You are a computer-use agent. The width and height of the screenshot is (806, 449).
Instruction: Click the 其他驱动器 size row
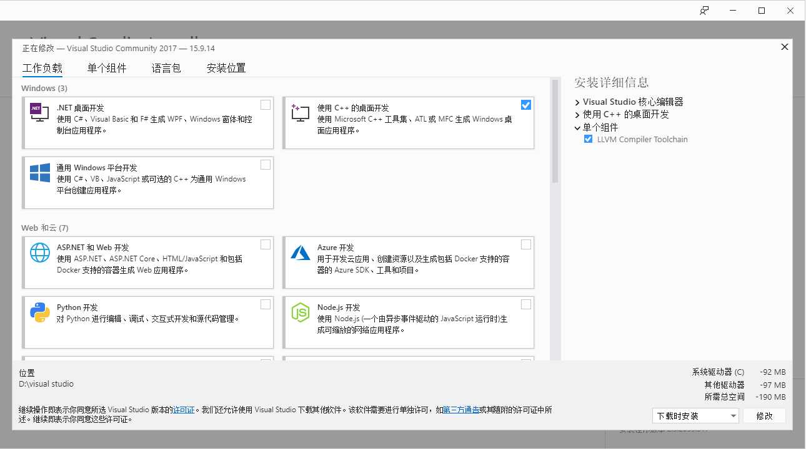(x=745, y=385)
